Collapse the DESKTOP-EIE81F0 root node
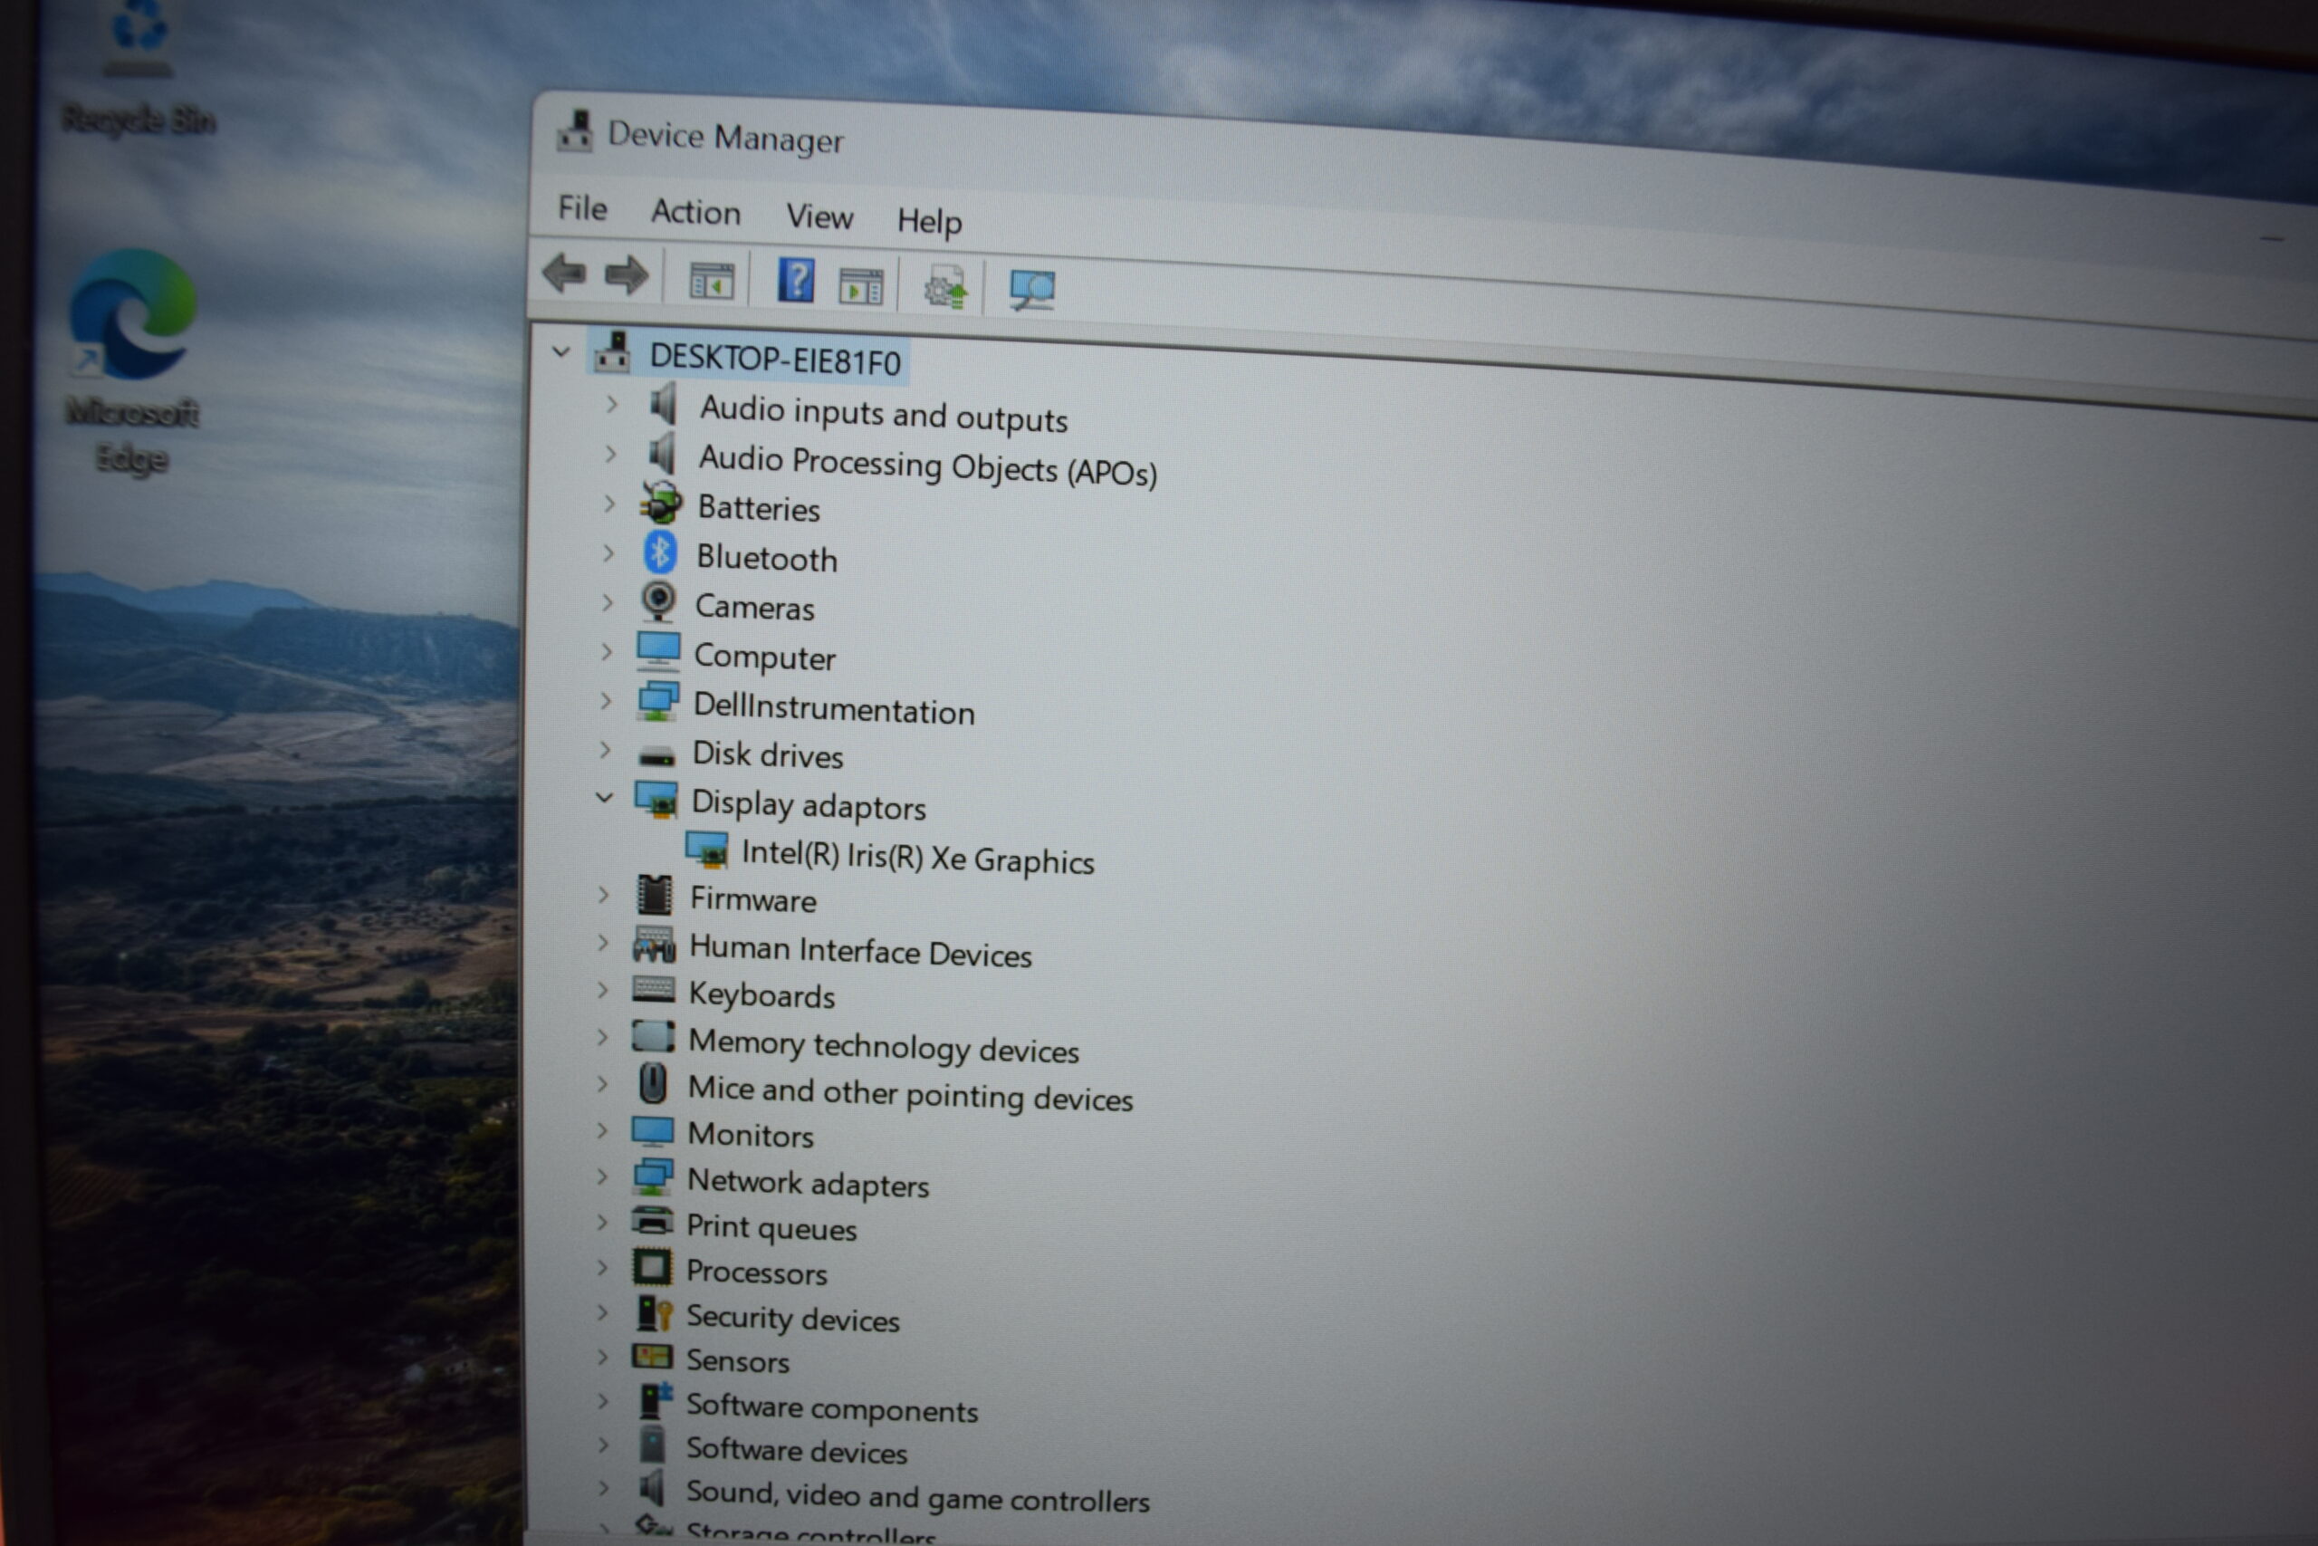2318x1546 pixels. pyautogui.click(x=560, y=351)
